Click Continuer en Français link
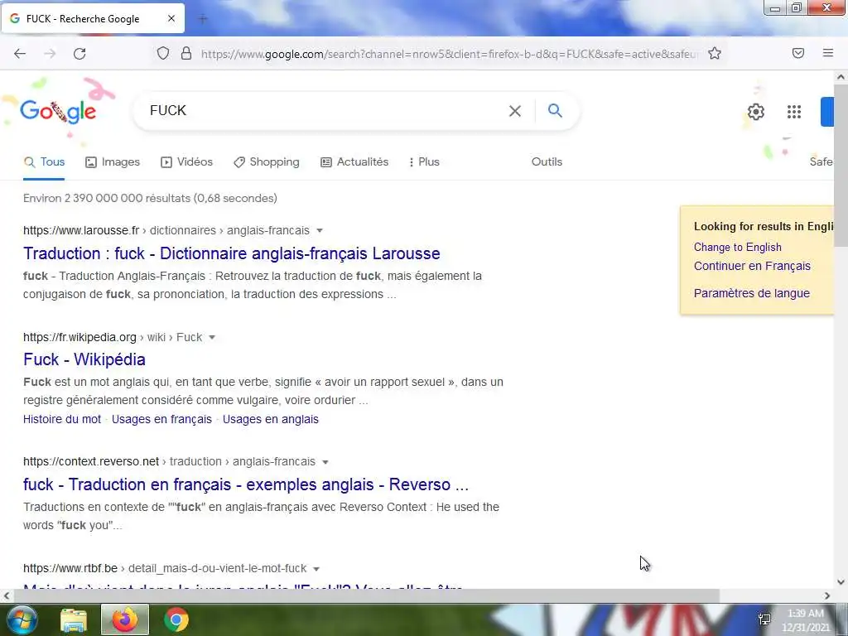The height and width of the screenshot is (636, 848). click(752, 266)
